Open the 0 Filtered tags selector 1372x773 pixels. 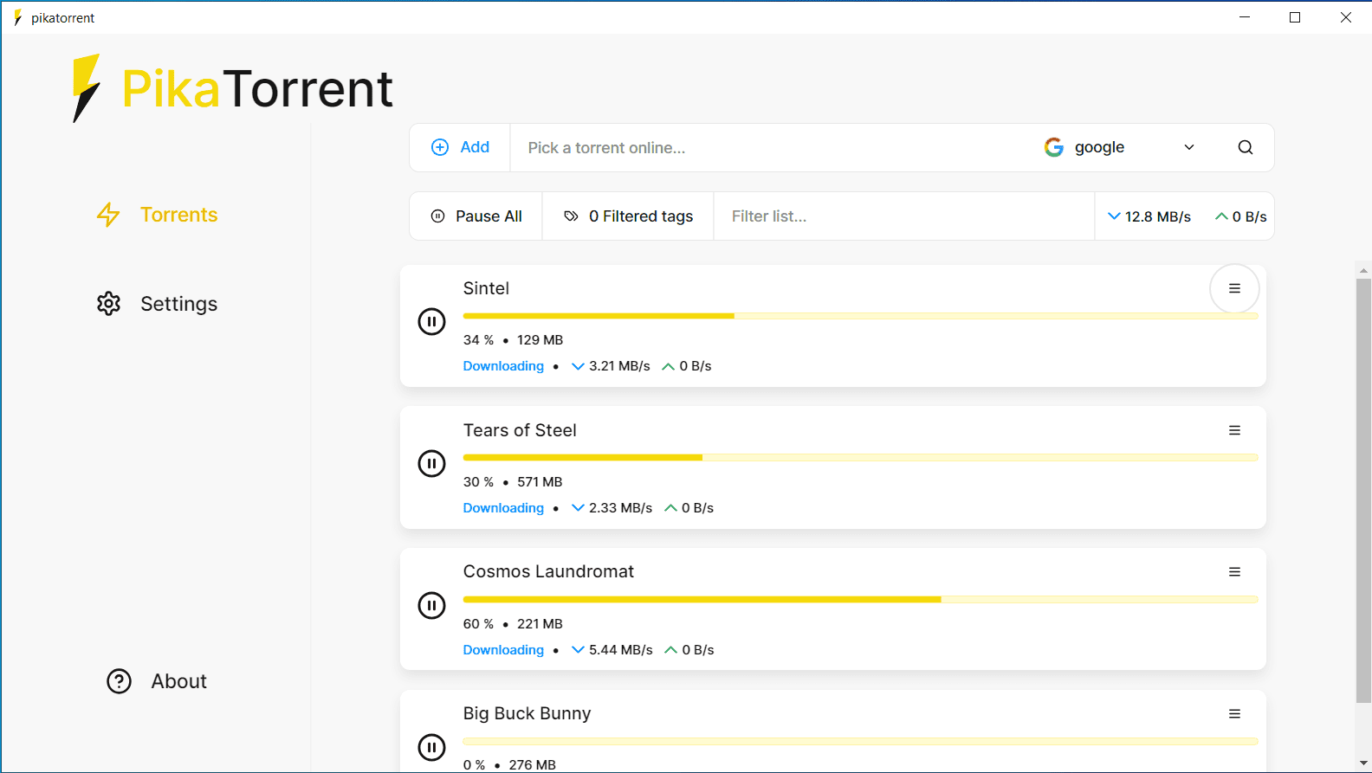(x=628, y=216)
